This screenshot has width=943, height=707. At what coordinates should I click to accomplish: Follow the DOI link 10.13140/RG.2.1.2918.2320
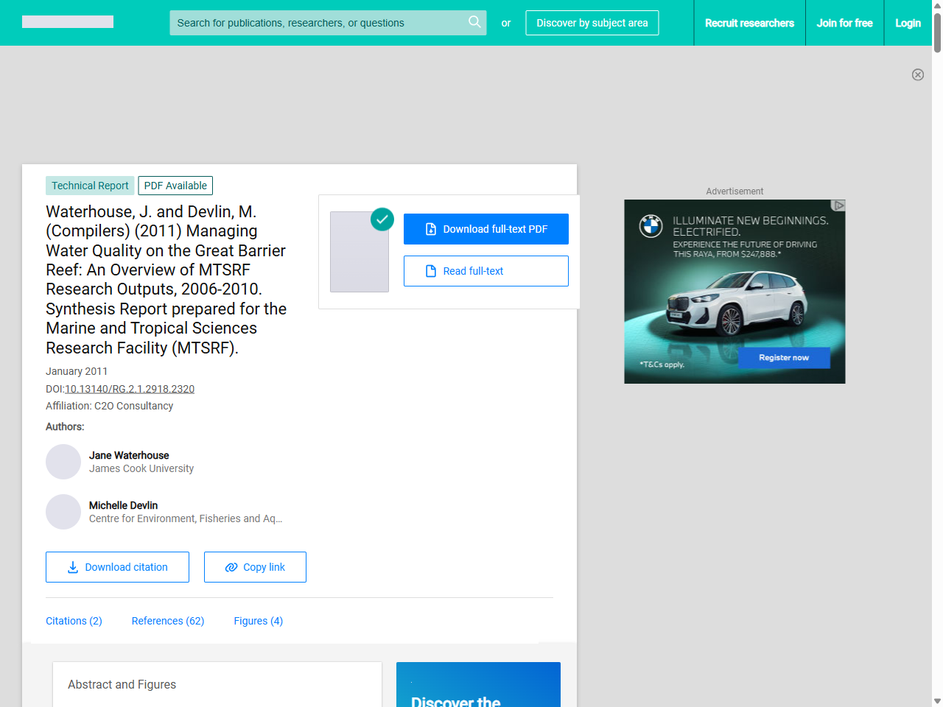coord(130,389)
